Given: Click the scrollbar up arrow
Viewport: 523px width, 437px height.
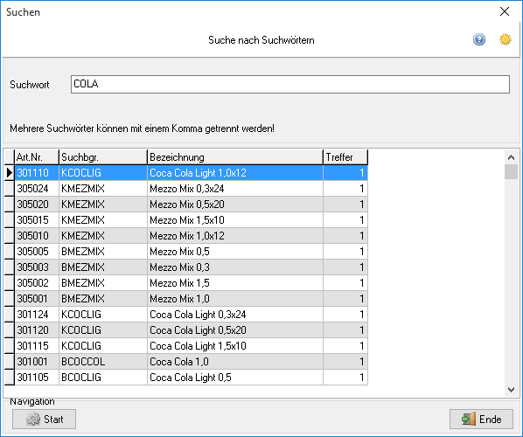Looking at the screenshot, I should tap(511, 157).
